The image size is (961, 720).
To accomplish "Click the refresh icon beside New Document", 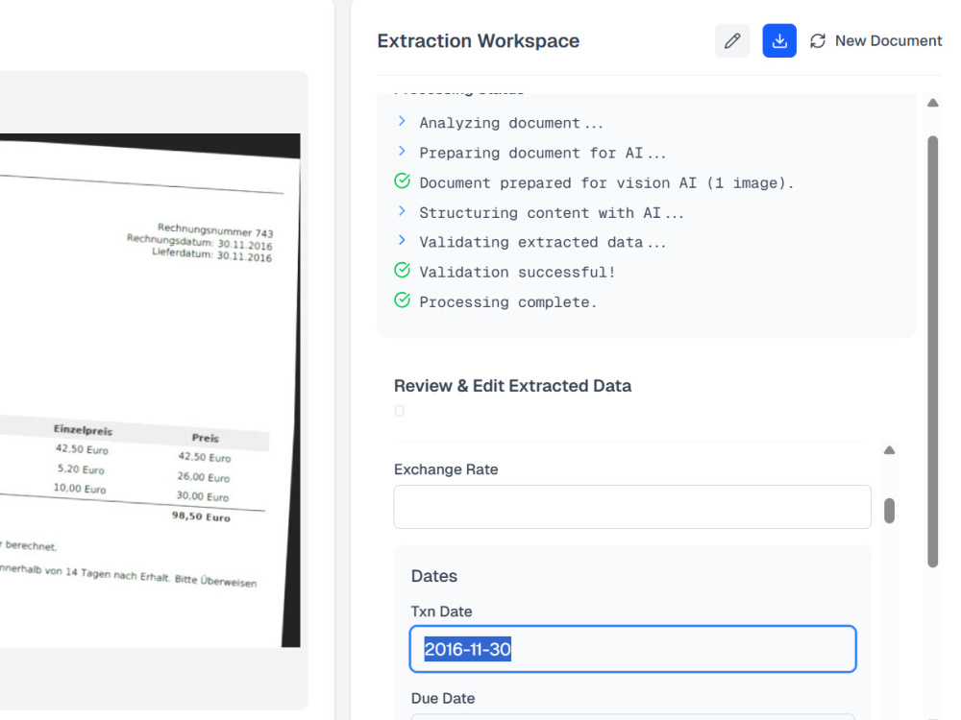I will [818, 41].
